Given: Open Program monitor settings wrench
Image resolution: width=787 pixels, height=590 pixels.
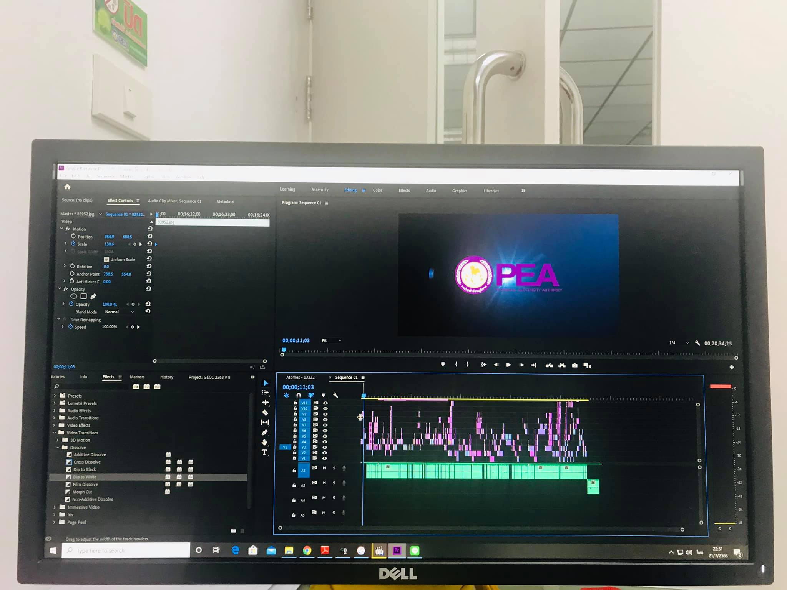Looking at the screenshot, I should tap(697, 343).
